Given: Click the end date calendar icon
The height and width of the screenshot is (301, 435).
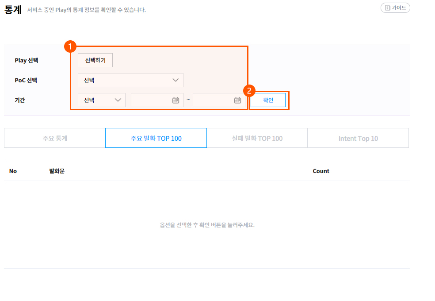Looking at the screenshot, I should 237,100.
